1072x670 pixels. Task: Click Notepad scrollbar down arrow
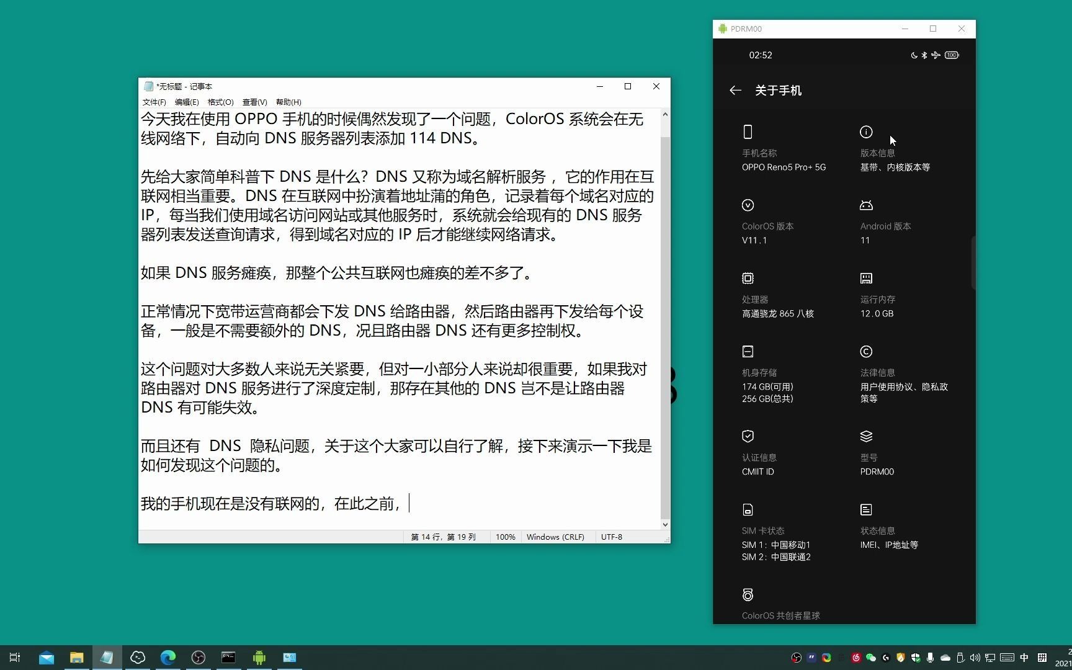click(665, 524)
